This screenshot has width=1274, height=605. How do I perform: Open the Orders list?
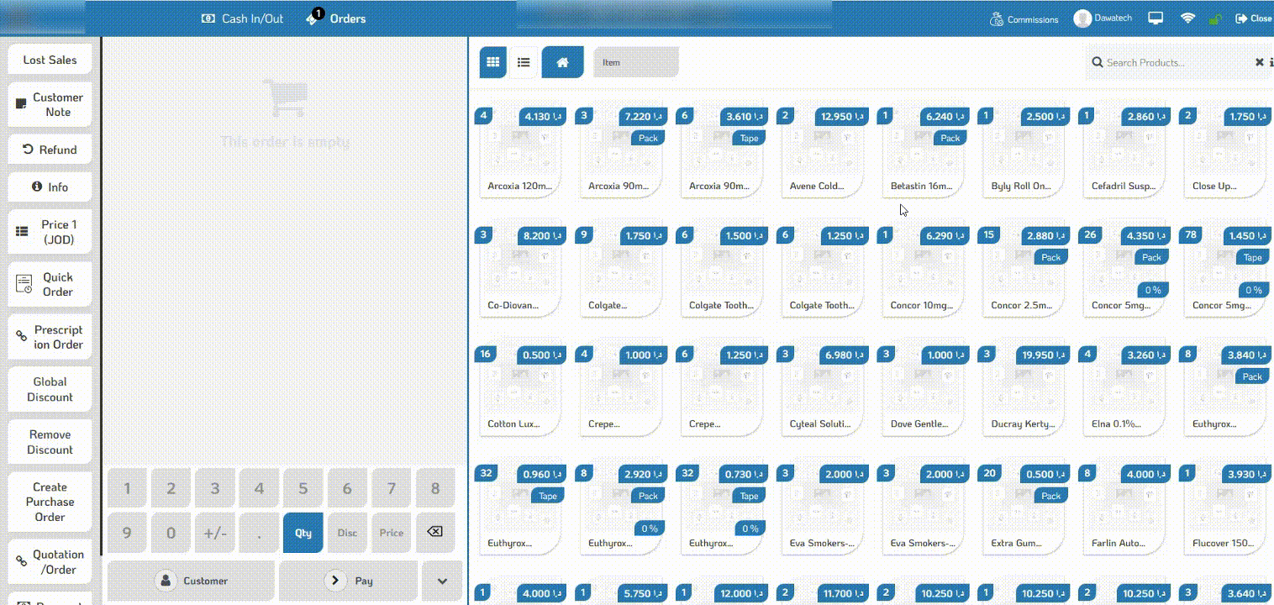pos(337,18)
